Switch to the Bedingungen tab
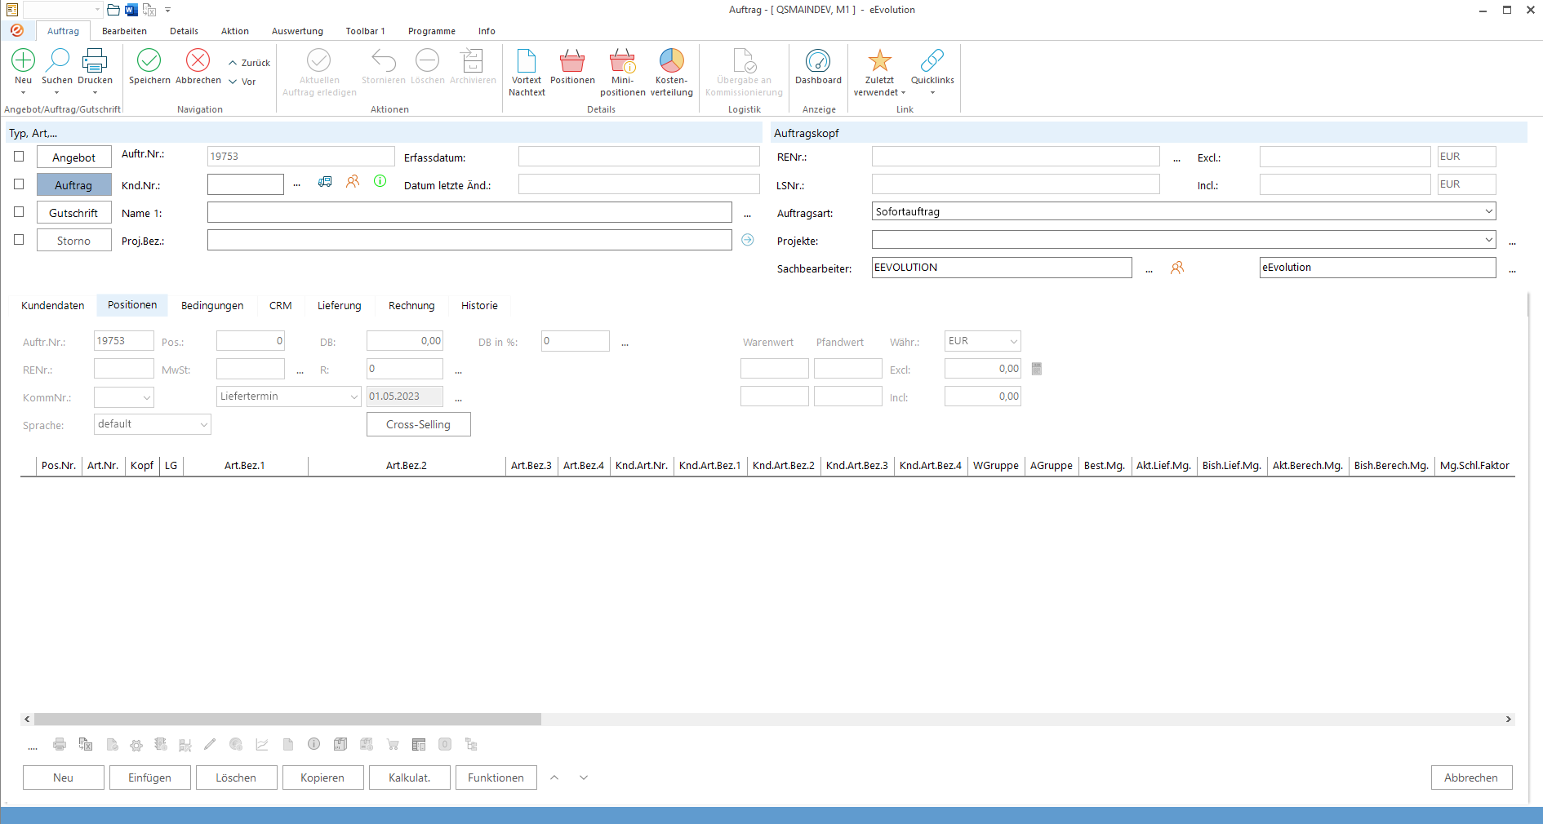 pyautogui.click(x=212, y=305)
